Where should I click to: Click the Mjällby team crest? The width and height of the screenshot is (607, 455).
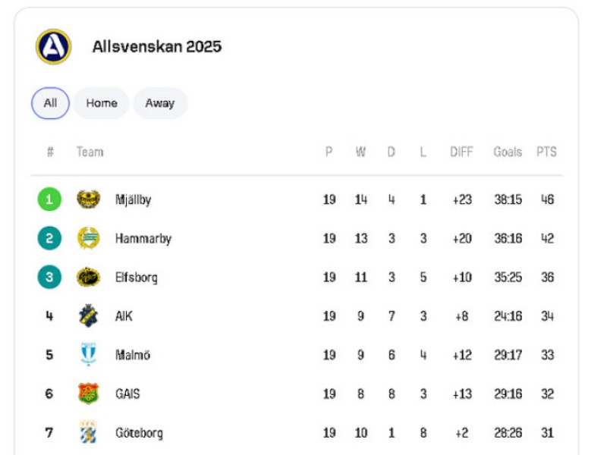coord(88,199)
